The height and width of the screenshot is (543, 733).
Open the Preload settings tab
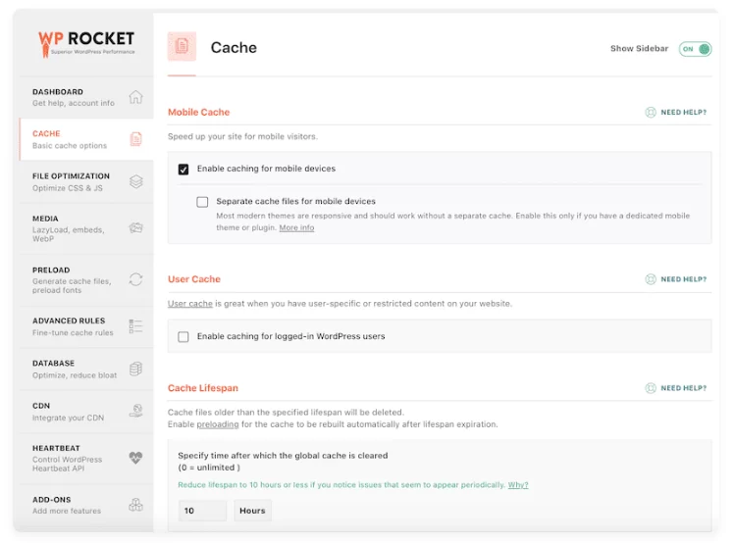[86, 279]
